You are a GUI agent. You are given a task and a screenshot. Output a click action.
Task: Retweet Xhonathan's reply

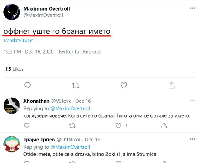72,125
